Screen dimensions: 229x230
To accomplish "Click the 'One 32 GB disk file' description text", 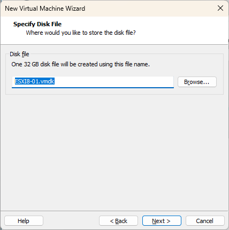I will pos(81,64).
